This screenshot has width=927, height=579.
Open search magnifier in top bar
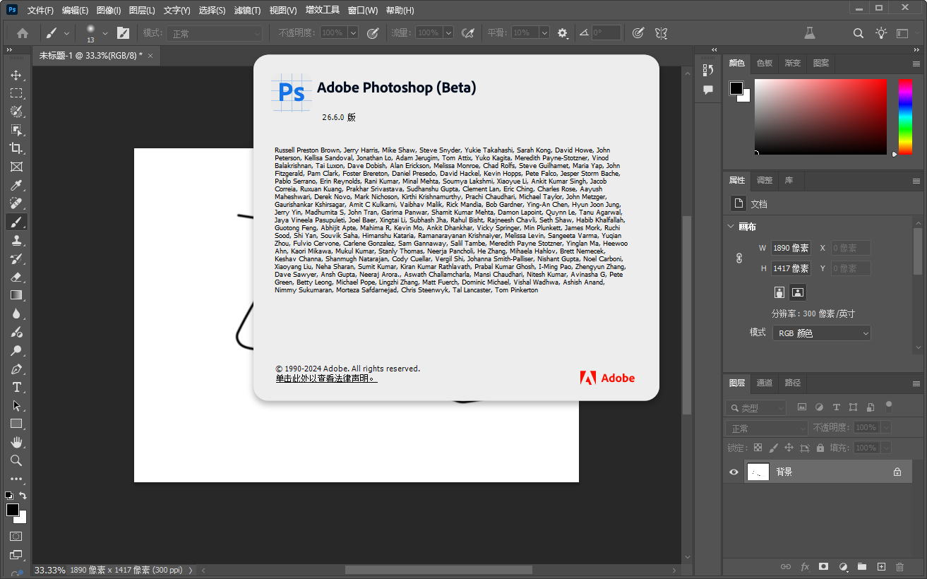(x=859, y=32)
